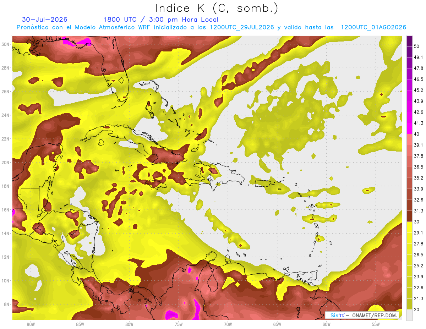Click the '90W' longitude label

click(x=31, y=325)
